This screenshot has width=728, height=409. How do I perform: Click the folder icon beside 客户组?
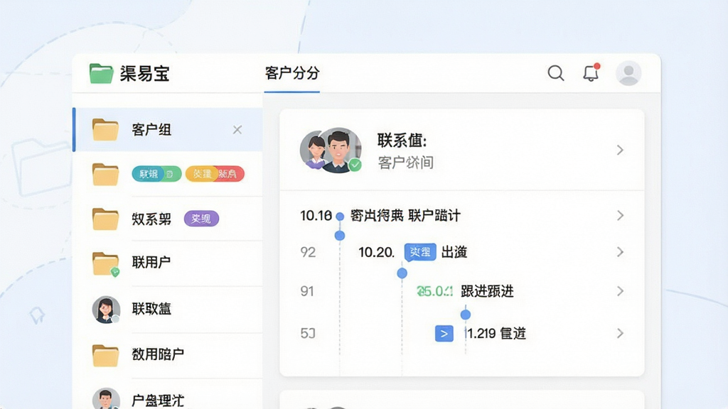coord(105,129)
